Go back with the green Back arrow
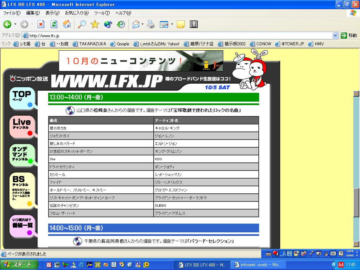 point(7,24)
